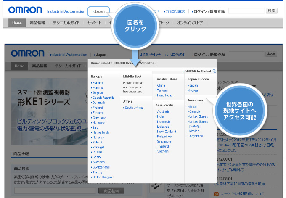Viewport: 286px width, 198px height.
Task: Click the 商品検索 button in the lower page
Action: pos(111,191)
